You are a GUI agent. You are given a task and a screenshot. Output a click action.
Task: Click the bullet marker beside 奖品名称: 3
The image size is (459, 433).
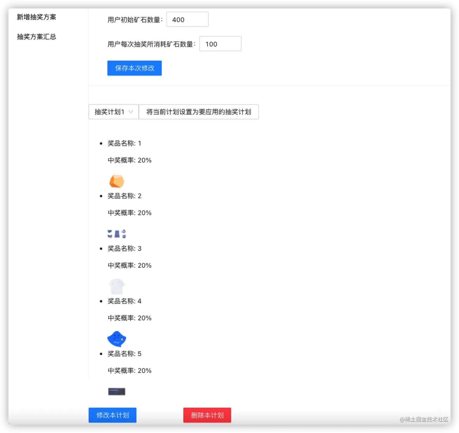tap(101, 248)
